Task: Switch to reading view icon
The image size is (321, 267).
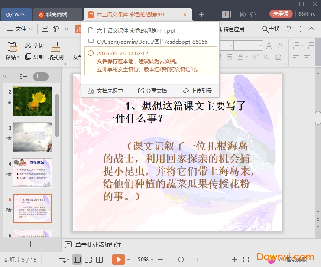Action: (x=99, y=260)
